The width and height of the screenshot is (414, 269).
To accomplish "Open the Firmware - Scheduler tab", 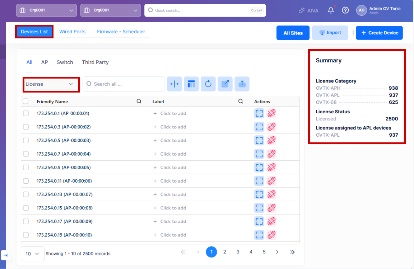I will tap(121, 32).
